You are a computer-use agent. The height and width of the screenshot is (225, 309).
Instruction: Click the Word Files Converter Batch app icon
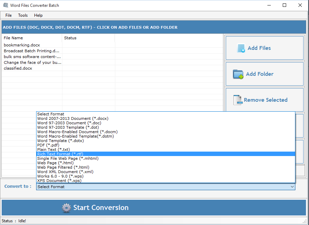[x=6, y=5]
